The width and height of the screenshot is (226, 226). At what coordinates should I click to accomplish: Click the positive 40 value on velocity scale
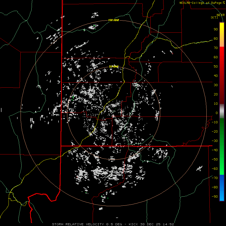(x=216, y=76)
